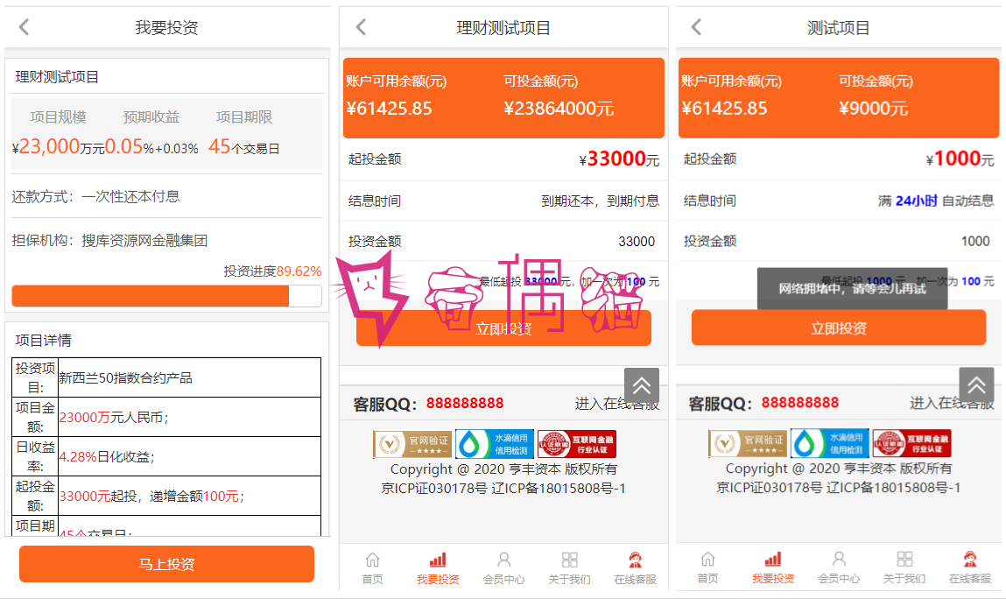Image resolution: width=1006 pixels, height=599 pixels.
Task: Open 首页 tab in 理财测试项目 screen
Action: (373, 569)
